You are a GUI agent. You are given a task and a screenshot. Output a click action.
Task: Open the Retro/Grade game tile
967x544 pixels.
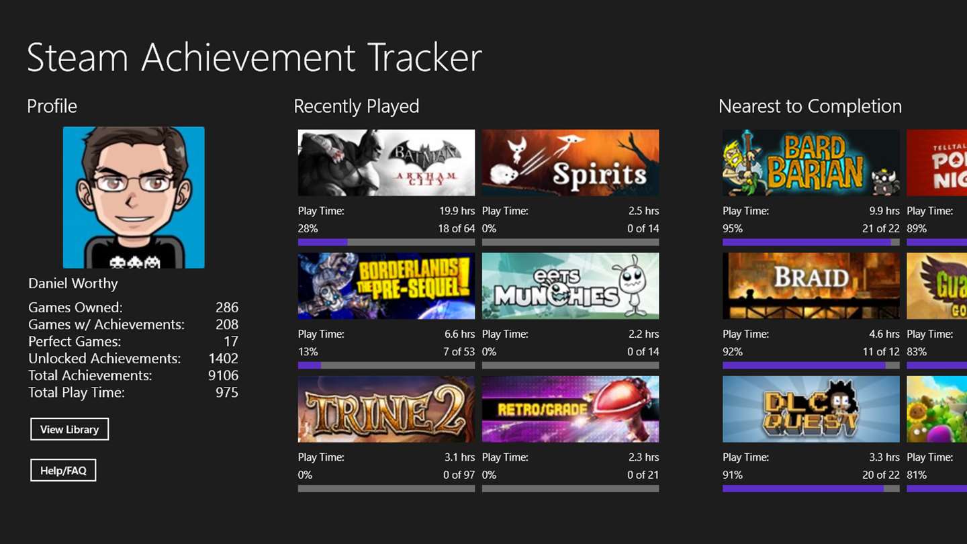click(570, 409)
